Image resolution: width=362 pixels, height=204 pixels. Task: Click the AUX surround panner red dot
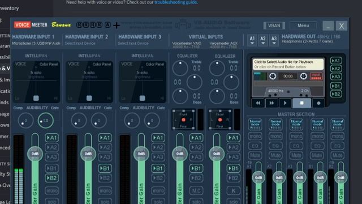[x=220, y=120]
